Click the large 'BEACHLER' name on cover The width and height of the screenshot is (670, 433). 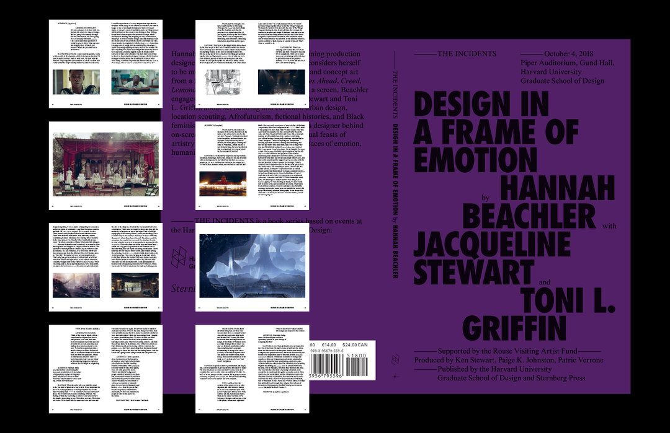[529, 216]
